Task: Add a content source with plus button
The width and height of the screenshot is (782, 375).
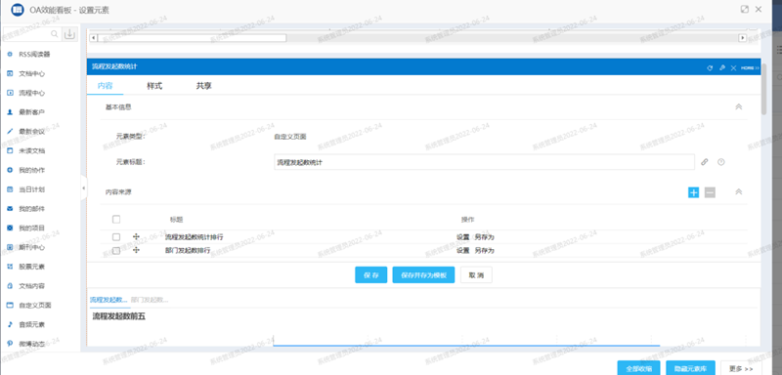Action: (x=693, y=192)
